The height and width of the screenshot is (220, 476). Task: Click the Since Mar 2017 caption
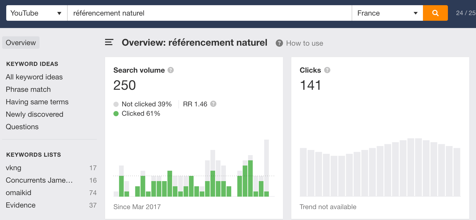pyautogui.click(x=137, y=207)
